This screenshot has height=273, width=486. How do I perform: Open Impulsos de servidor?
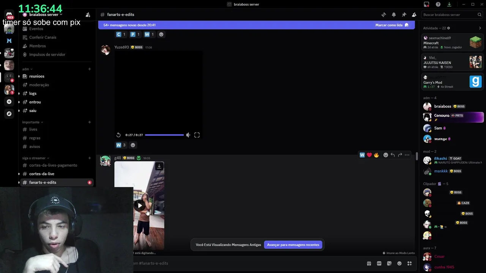(x=47, y=55)
